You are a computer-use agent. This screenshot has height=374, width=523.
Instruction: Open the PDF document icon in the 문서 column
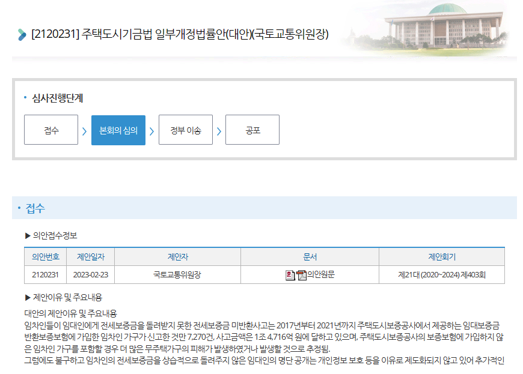(x=301, y=275)
